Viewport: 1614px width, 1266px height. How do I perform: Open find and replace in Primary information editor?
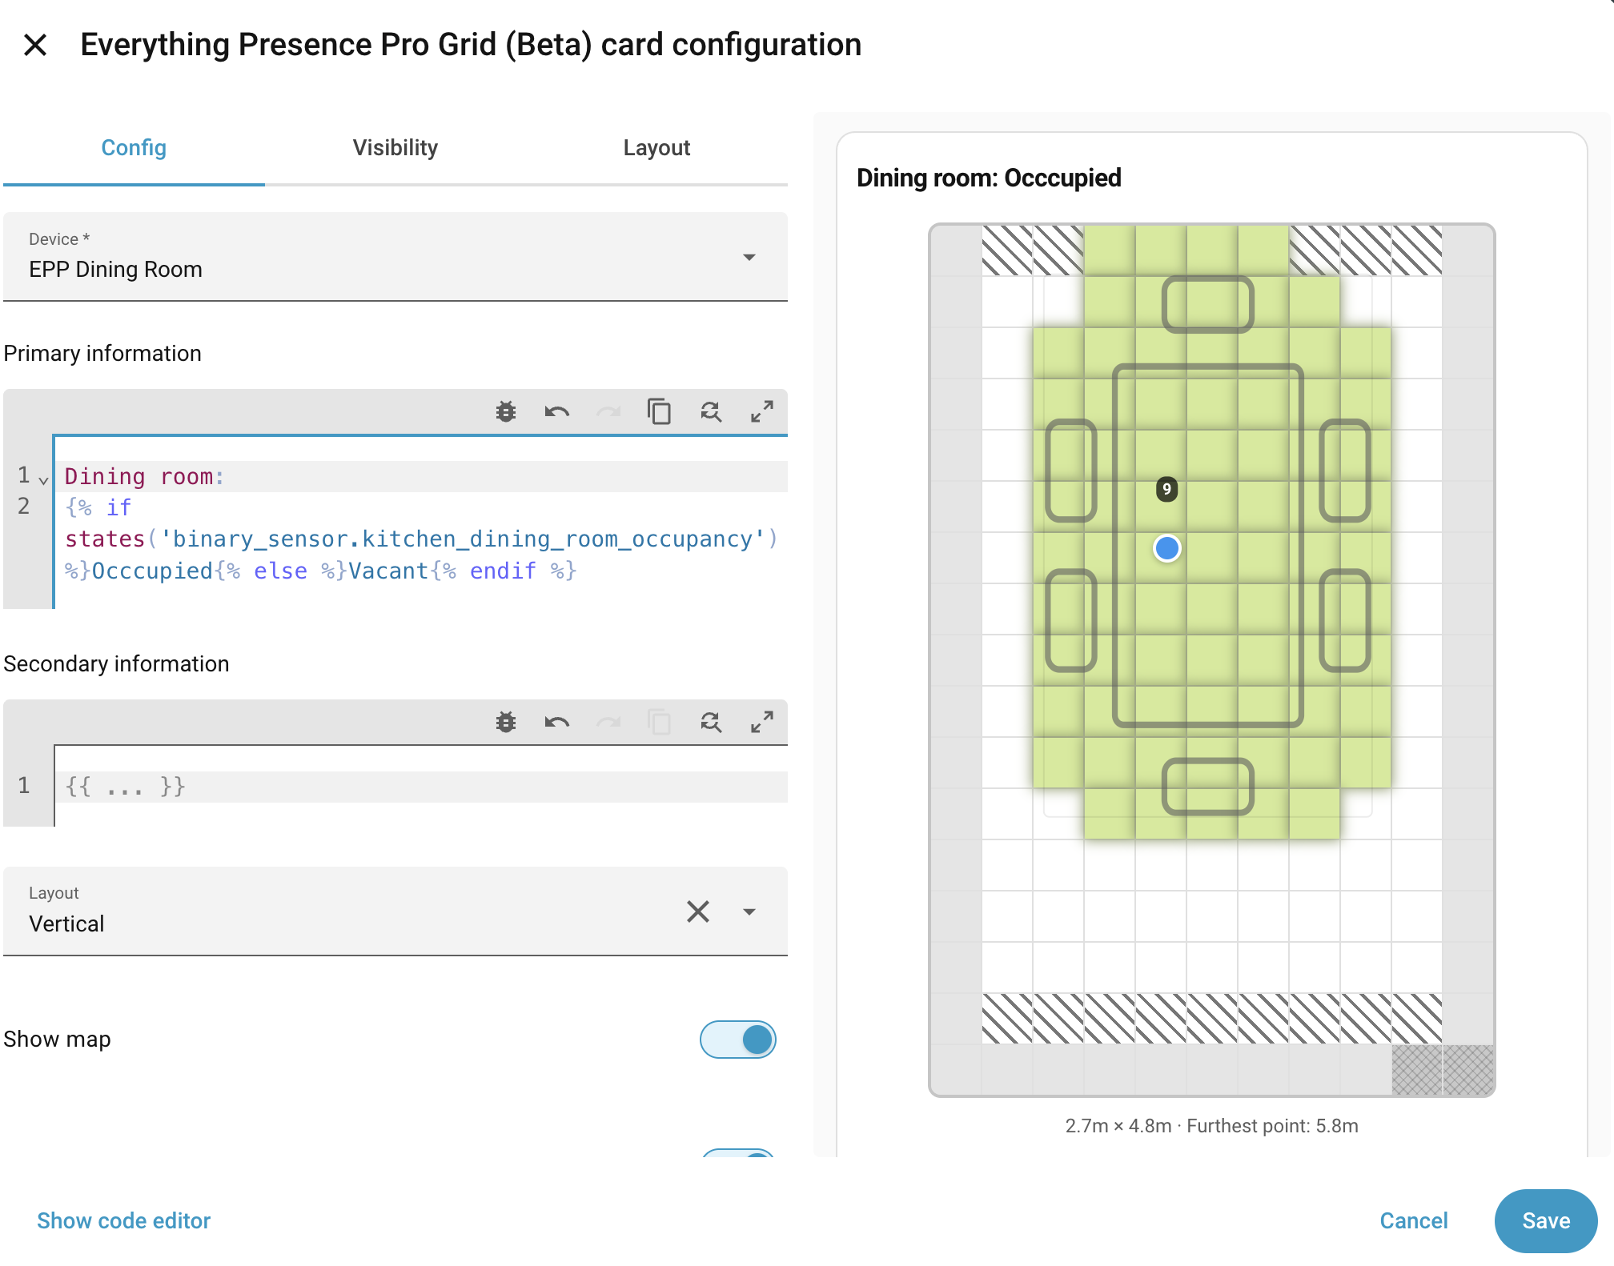711,412
